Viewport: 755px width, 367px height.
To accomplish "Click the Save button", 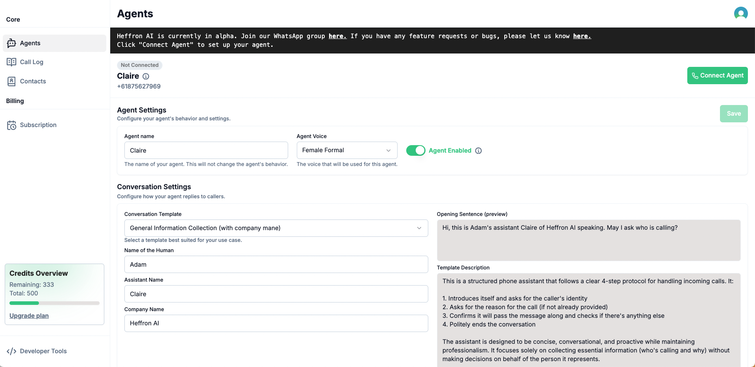I will click(x=734, y=114).
